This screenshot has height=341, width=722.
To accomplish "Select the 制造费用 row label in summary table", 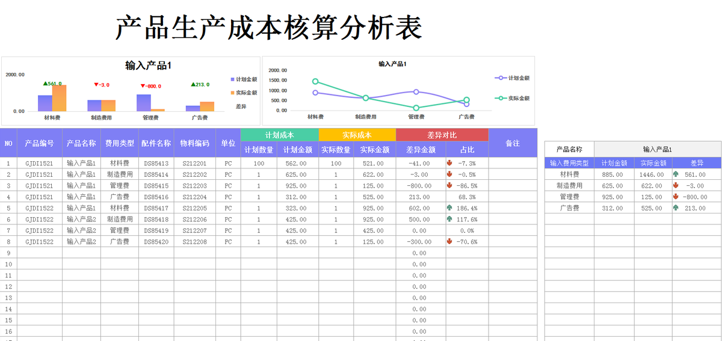I will click(x=569, y=185).
